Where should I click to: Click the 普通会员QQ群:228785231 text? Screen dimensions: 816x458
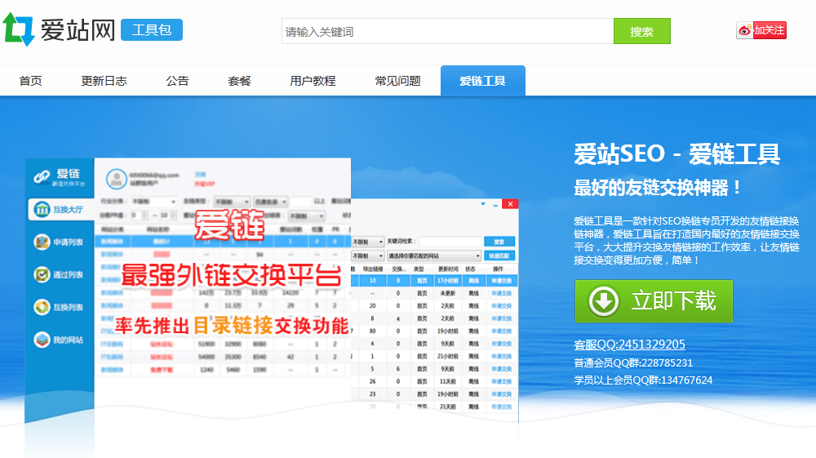pyautogui.click(x=633, y=362)
